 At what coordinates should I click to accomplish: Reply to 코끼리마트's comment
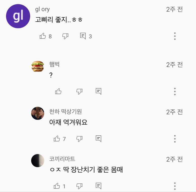(x=99, y=186)
